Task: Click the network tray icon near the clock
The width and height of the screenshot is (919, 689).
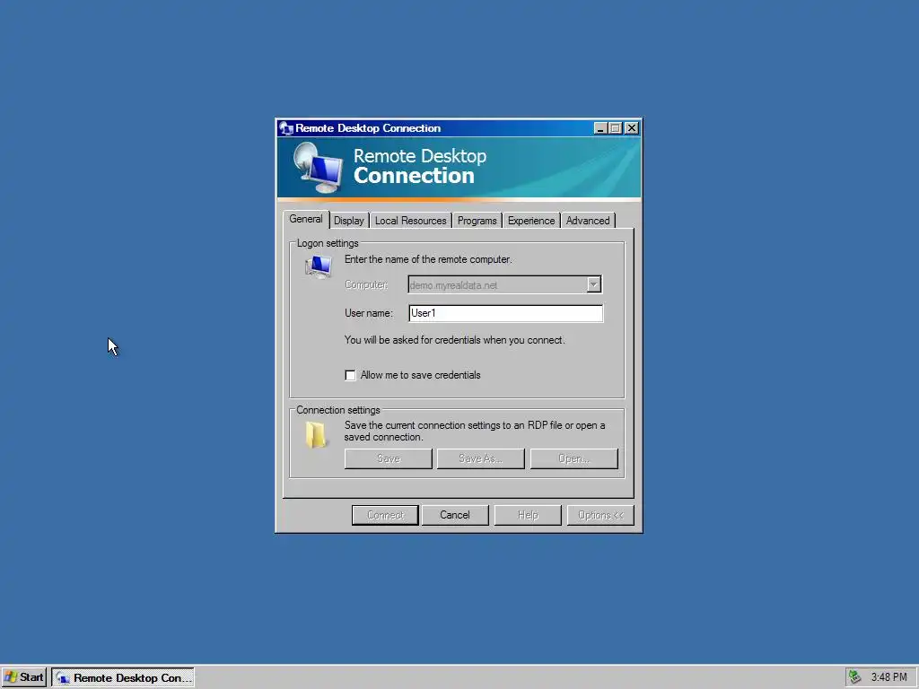Action: (x=854, y=676)
